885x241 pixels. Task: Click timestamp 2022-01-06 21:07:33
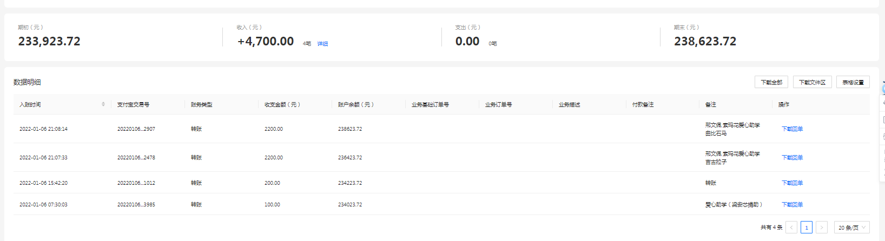coord(43,158)
